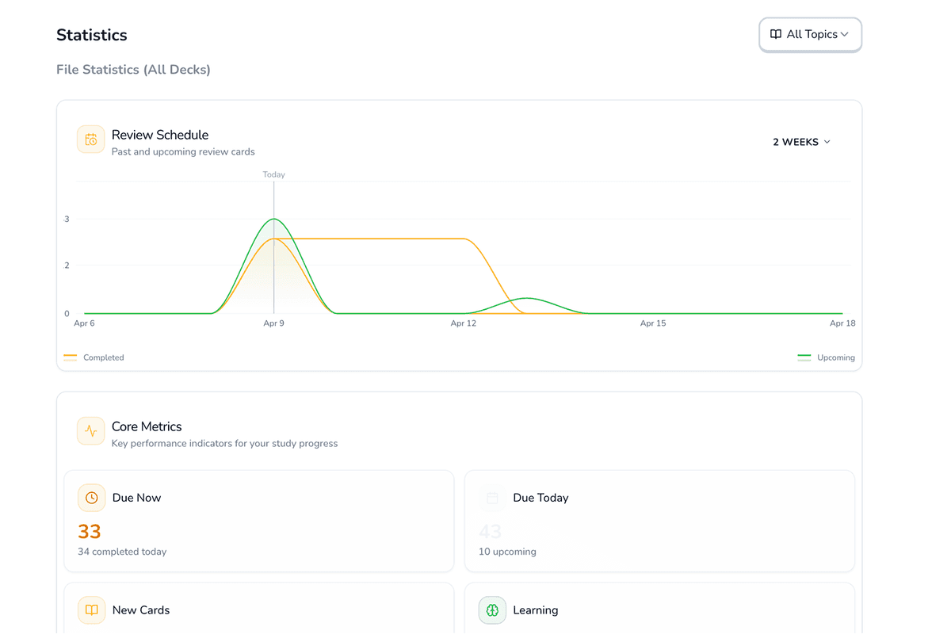This screenshot has height=642, width=951.
Task: Click the Review Schedule calendar icon
Action: pyautogui.click(x=91, y=139)
